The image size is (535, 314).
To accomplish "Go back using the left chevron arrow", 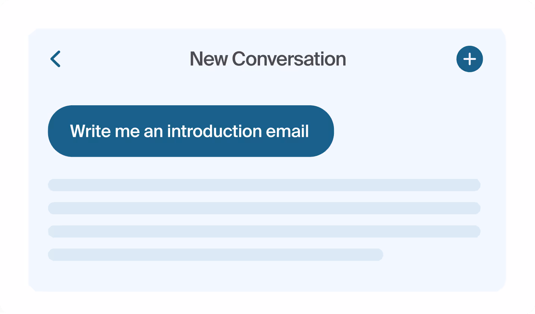I will coord(55,59).
